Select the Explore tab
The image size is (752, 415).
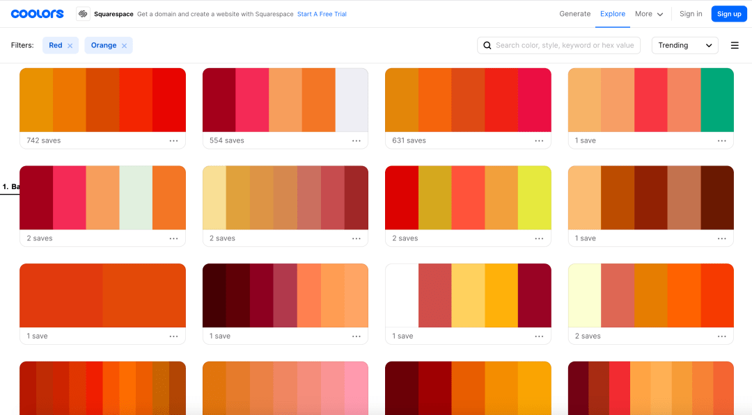pos(613,14)
